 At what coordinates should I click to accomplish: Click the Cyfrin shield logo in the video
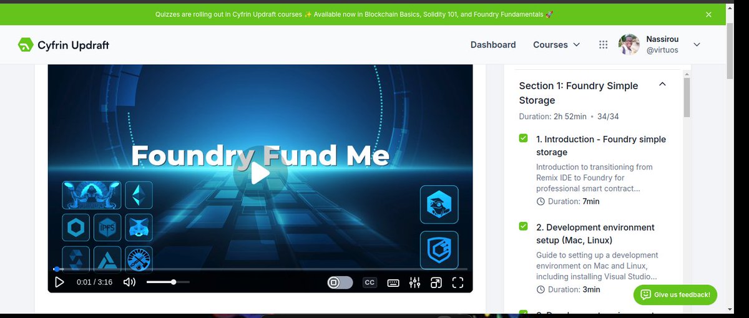pyautogui.click(x=439, y=251)
